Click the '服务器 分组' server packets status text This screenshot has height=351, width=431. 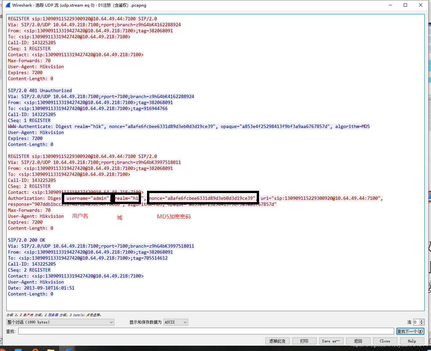pos(58,315)
